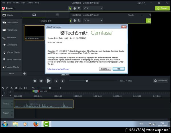
Task: Open Firefox from the taskbar
Action: [36, 124]
